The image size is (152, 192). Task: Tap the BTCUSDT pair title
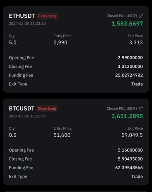point(22,109)
